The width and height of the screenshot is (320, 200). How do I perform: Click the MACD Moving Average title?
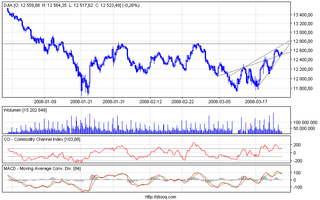click(42, 169)
